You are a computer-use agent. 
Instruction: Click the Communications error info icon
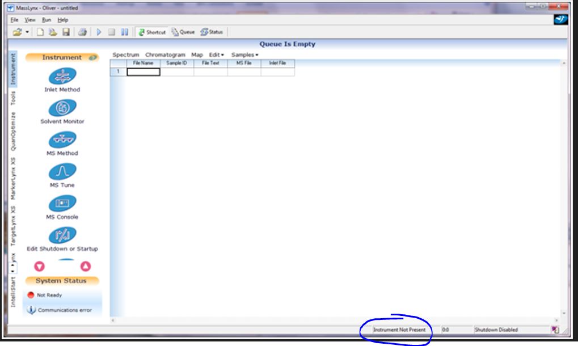tap(31, 310)
